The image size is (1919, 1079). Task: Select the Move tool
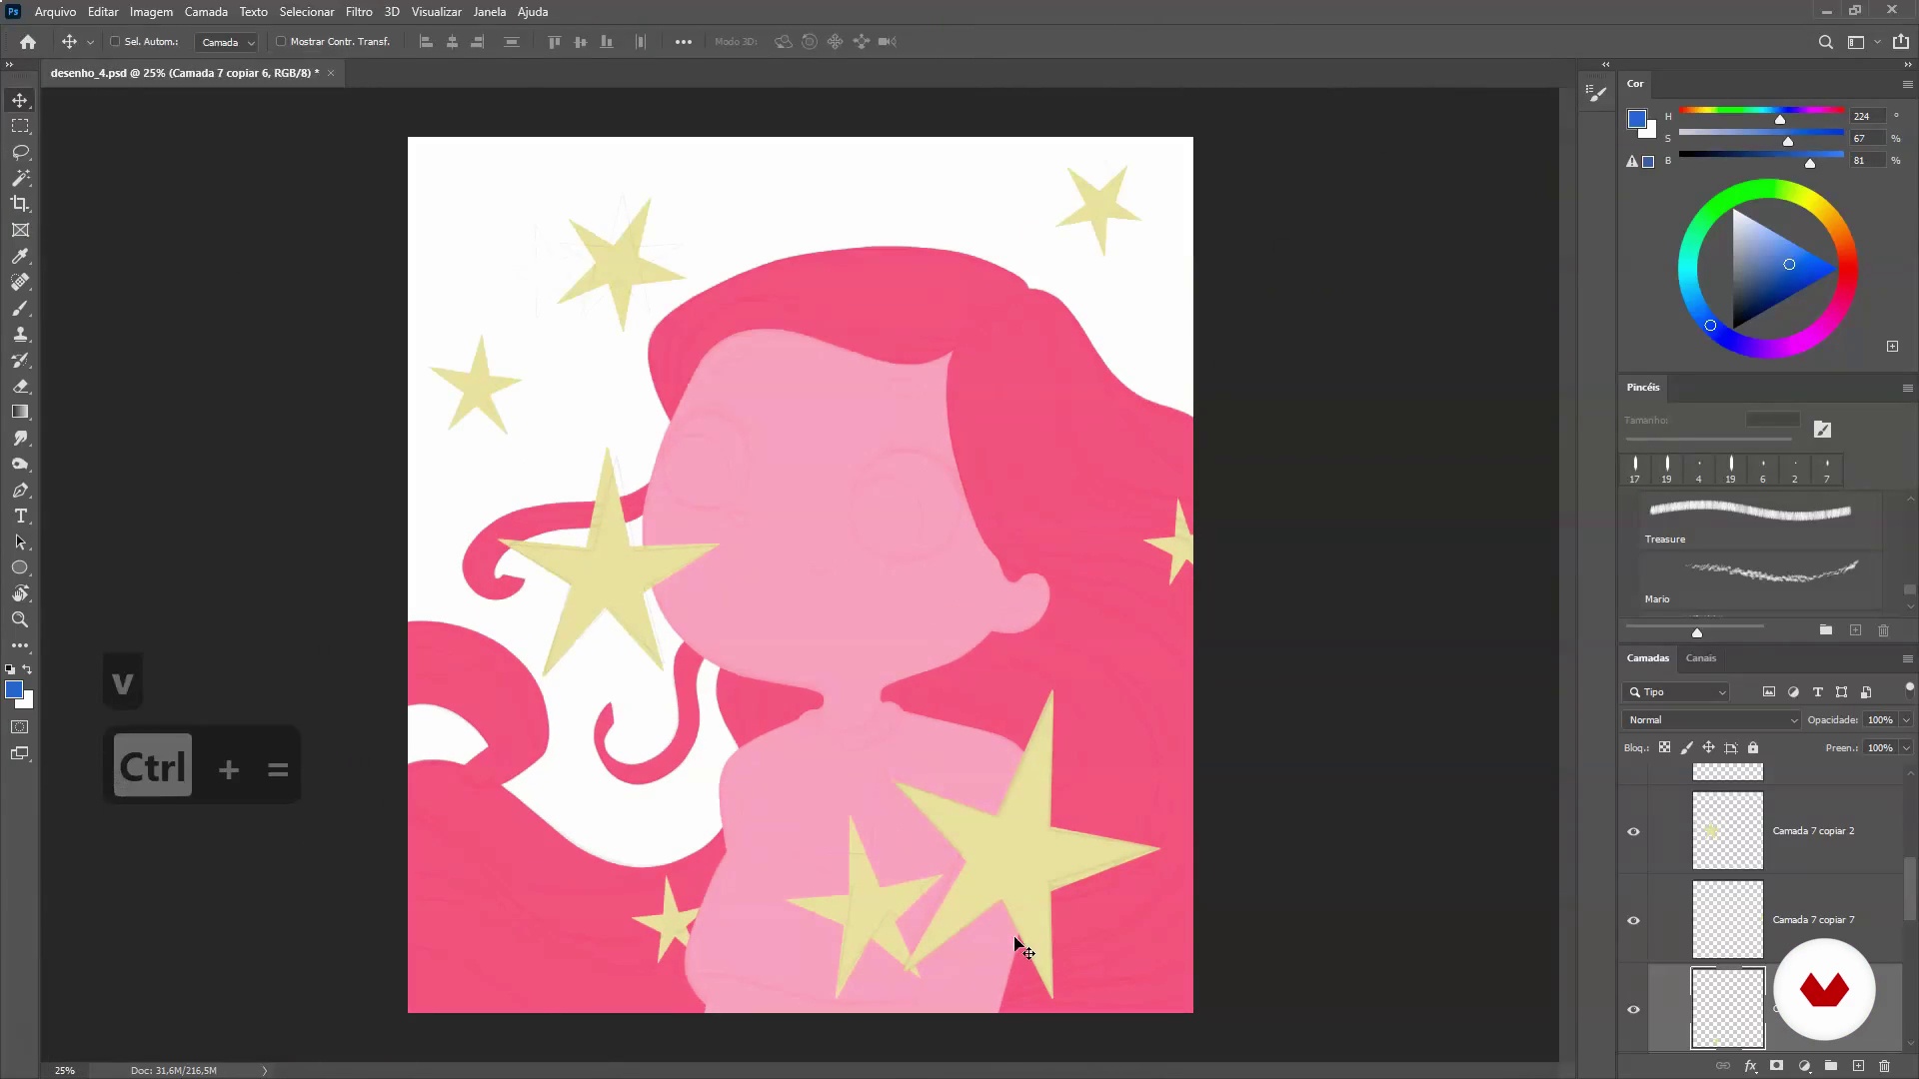pos(20,100)
